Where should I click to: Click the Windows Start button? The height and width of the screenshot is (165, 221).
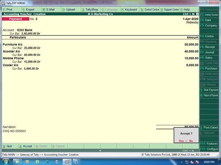pos(5,162)
